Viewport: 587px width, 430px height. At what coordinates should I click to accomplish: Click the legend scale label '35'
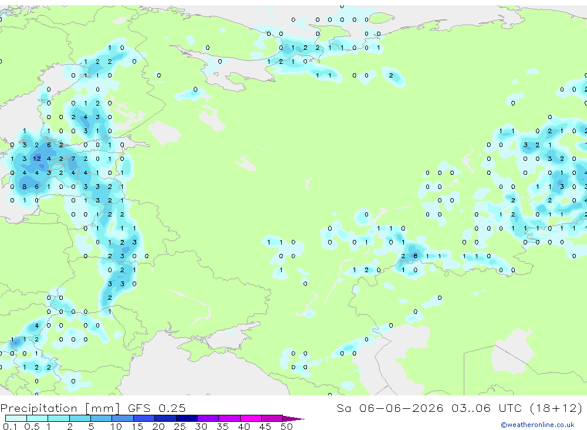pyautogui.click(x=222, y=426)
